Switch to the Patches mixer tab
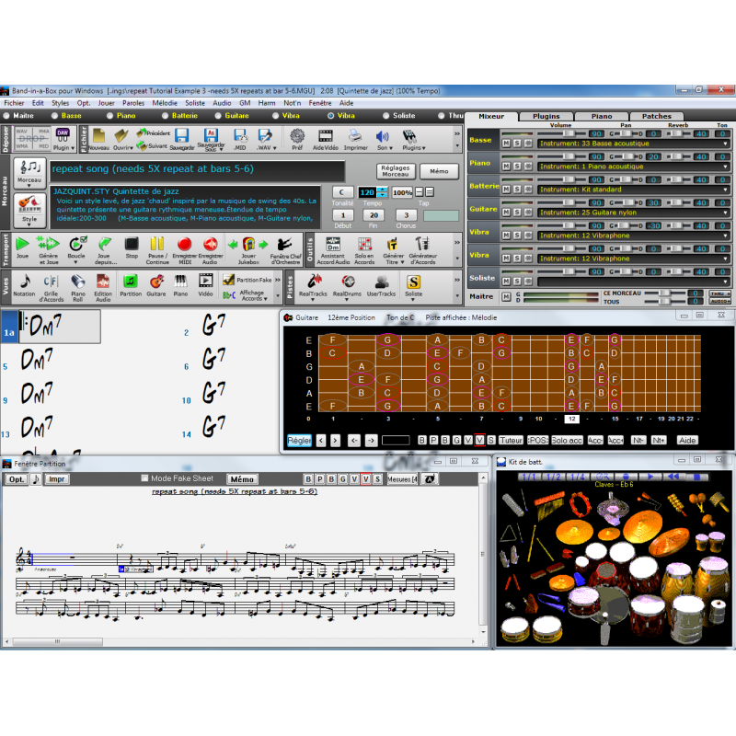The image size is (736, 736). tap(656, 116)
